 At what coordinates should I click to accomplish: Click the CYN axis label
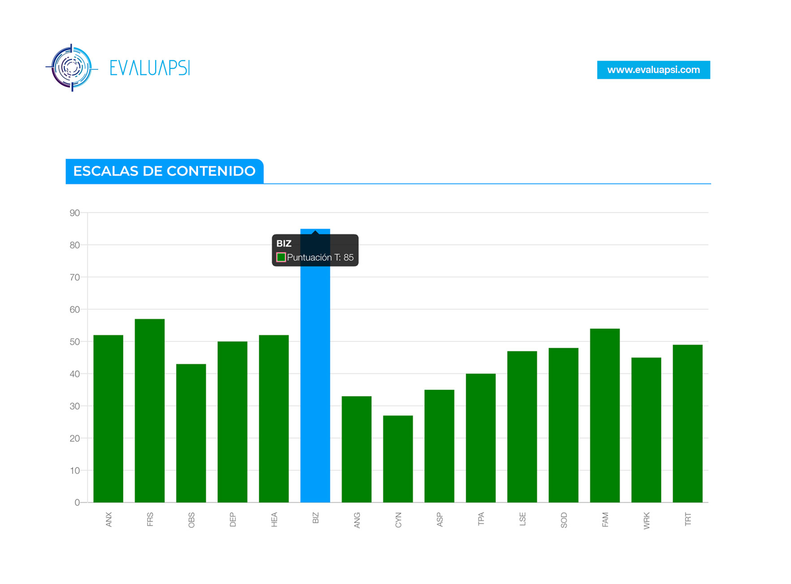398,520
